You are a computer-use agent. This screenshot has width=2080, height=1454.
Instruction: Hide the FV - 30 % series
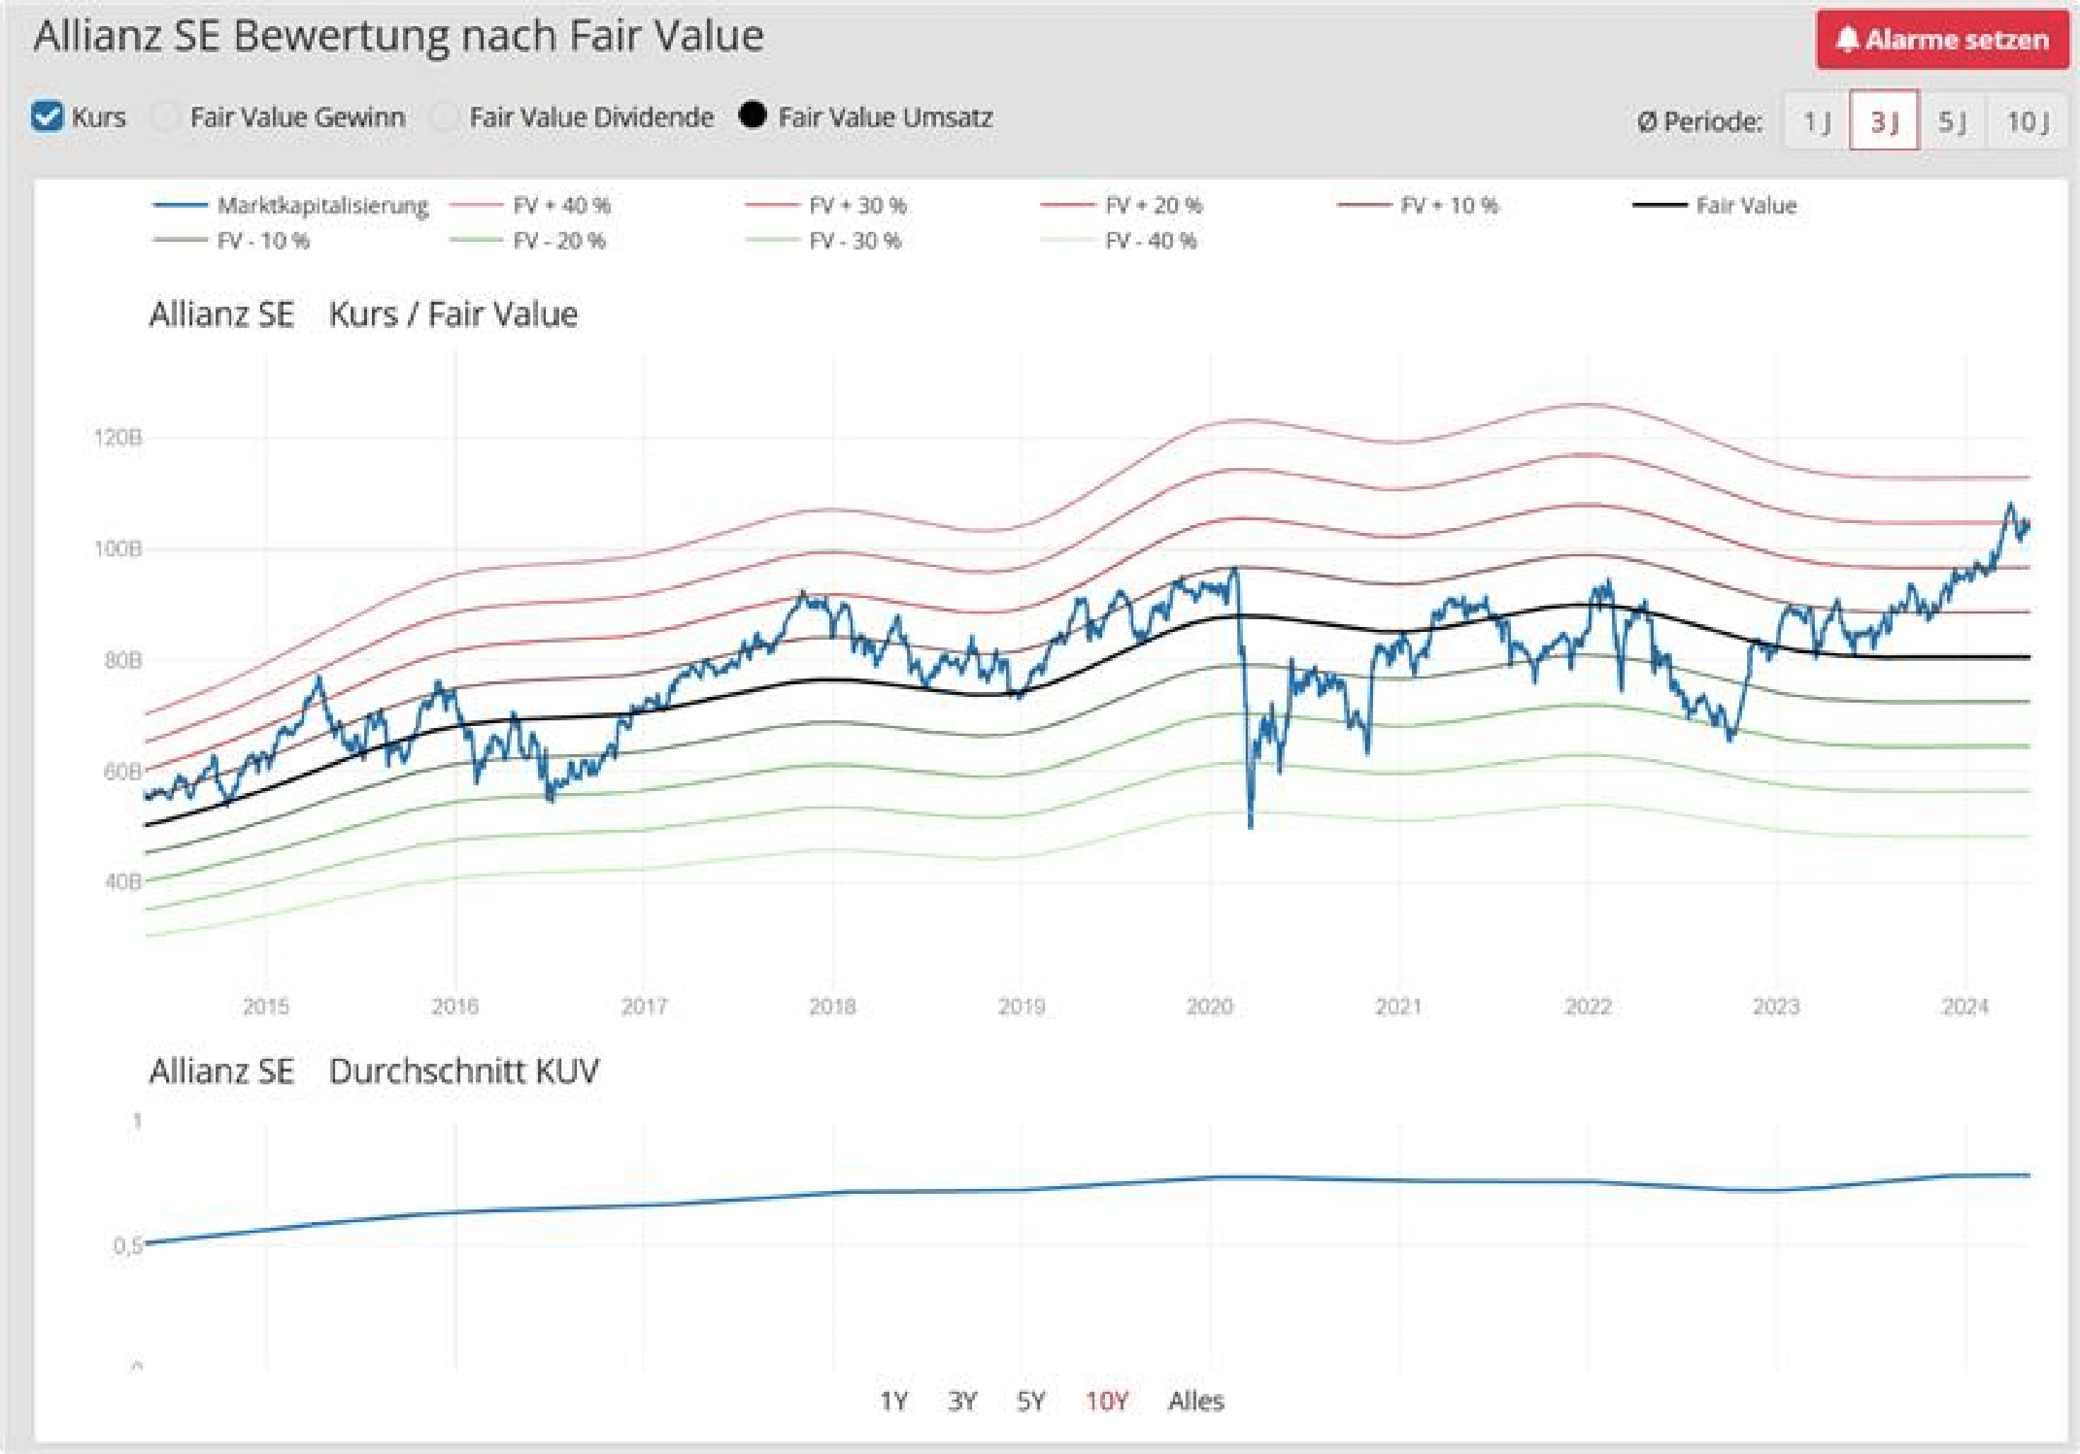824,241
